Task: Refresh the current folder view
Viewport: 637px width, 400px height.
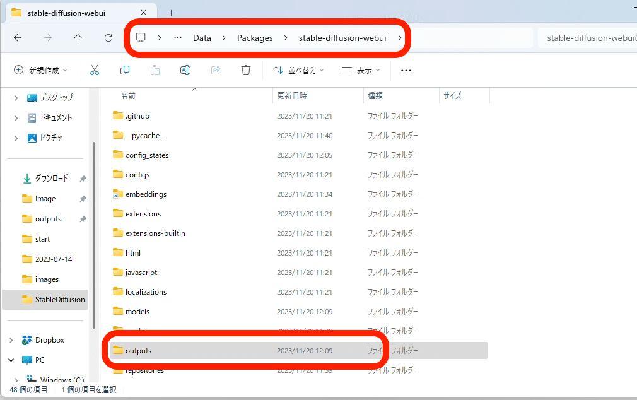Action: [x=108, y=38]
